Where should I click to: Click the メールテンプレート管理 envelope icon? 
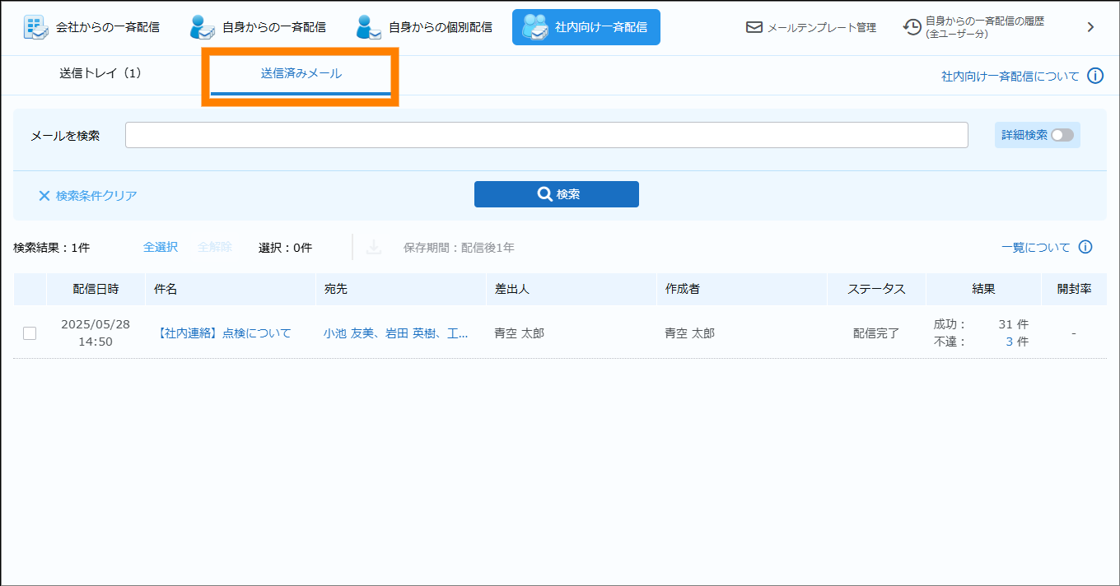click(754, 27)
